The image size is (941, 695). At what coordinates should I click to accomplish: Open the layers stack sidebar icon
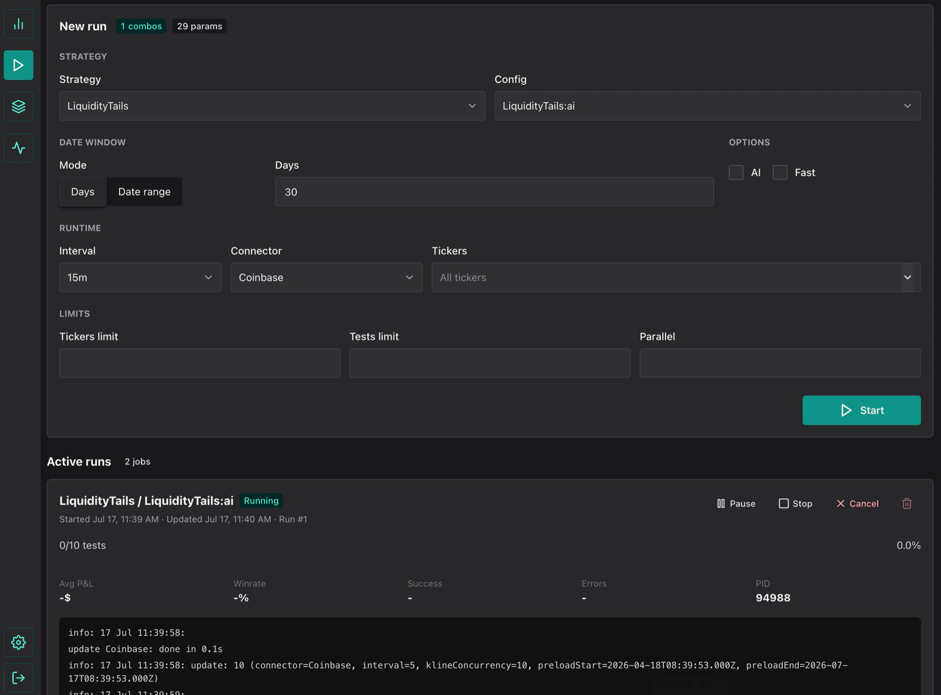[18, 107]
